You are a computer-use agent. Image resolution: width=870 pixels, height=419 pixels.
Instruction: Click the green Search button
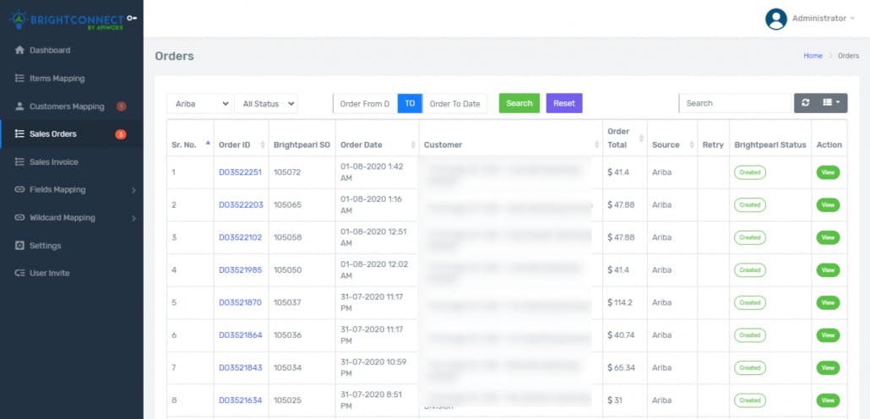tap(519, 103)
